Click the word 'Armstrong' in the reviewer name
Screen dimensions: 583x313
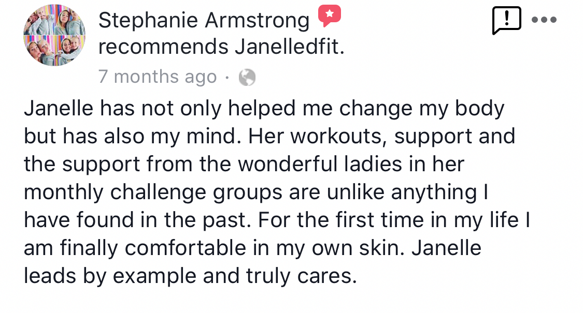[x=257, y=21]
